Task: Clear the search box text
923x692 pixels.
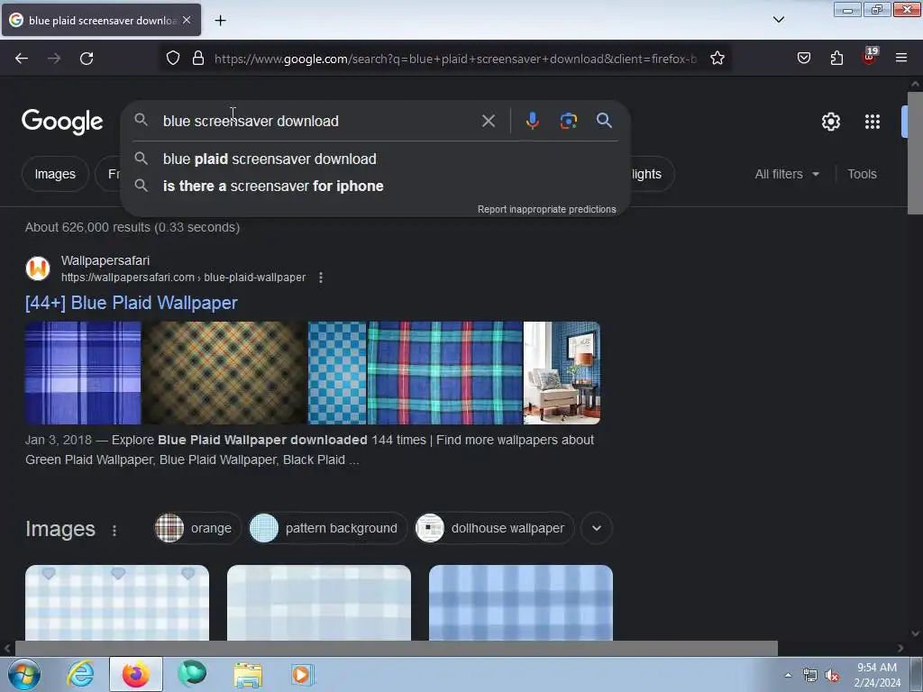Action: (488, 122)
